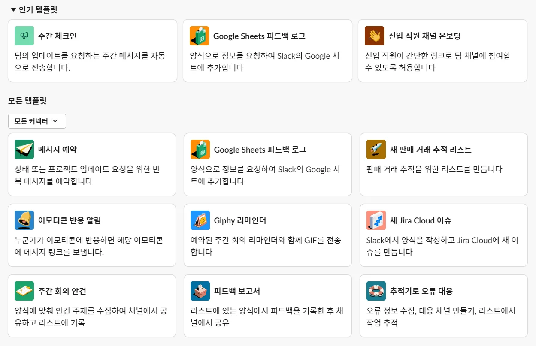Screen dimensions: 536x346
Task: Open Google Sheets 피드백 로그 title under 모든 템플릿
Action: [260, 150]
